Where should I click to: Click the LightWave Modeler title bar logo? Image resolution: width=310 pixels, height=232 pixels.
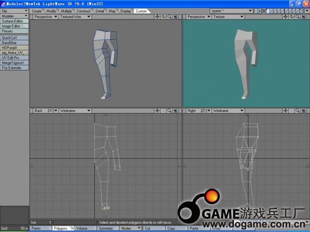(3, 4)
